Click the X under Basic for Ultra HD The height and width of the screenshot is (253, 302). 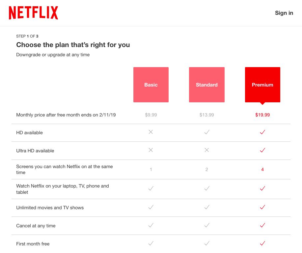(151, 150)
